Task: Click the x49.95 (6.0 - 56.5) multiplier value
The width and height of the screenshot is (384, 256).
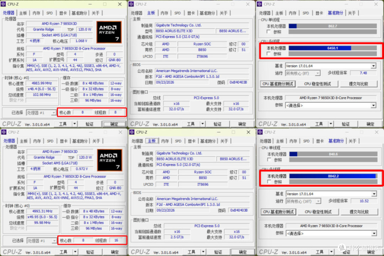Action: (42, 217)
